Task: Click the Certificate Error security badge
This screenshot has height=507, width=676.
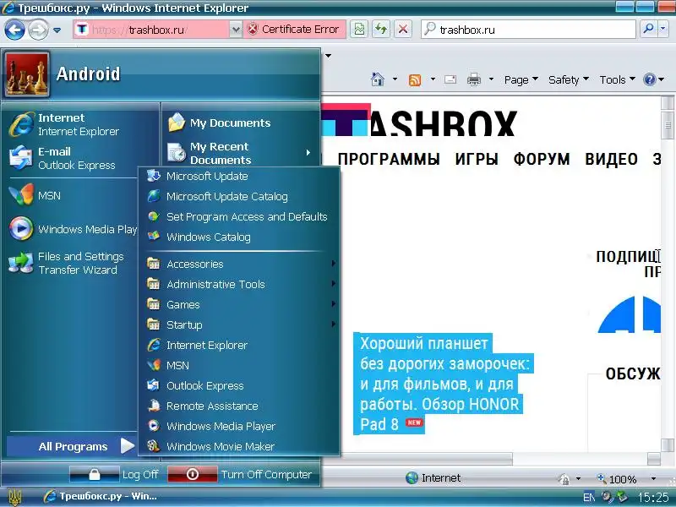Action: click(x=294, y=30)
